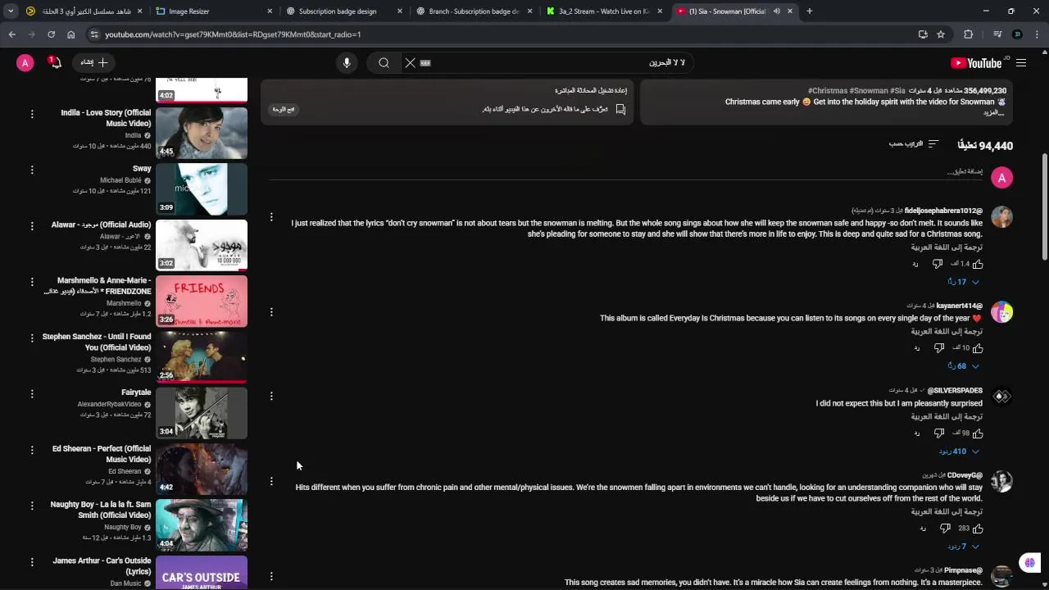Go to YouTube home via logo

point(976,63)
